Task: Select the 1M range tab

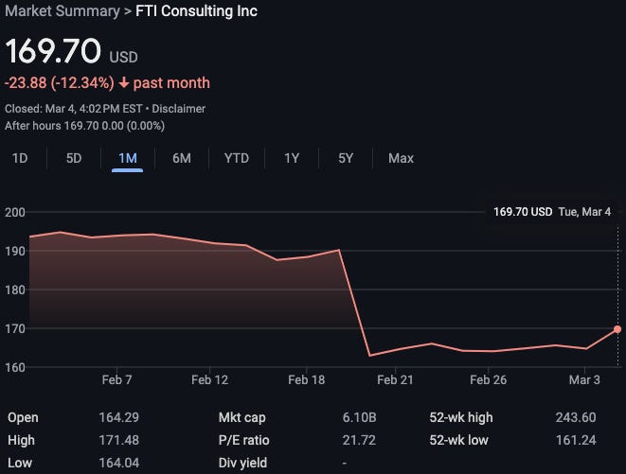Action: tap(128, 158)
